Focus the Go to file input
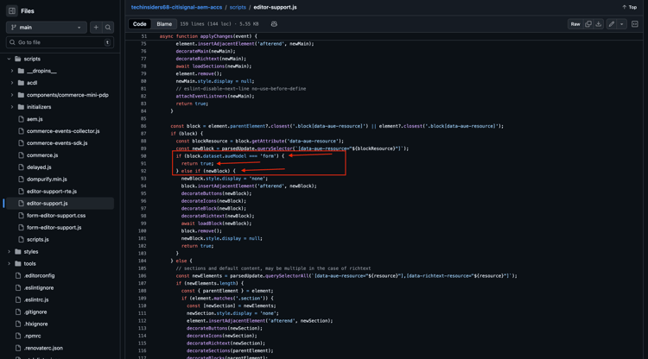Viewport: 648px width, 359px height. pyautogui.click(x=60, y=42)
